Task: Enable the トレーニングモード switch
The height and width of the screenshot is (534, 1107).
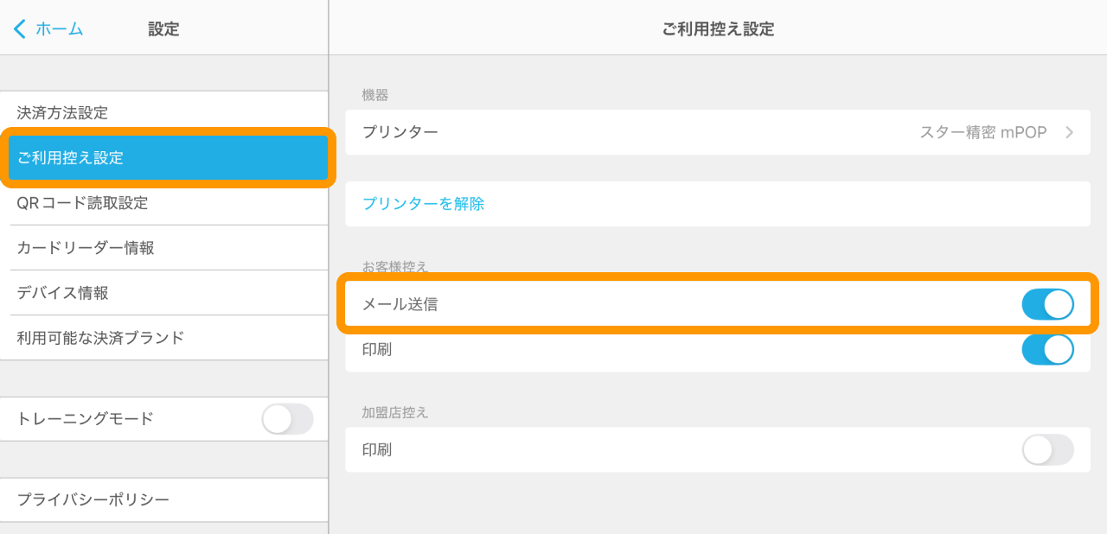Action: pos(287,419)
